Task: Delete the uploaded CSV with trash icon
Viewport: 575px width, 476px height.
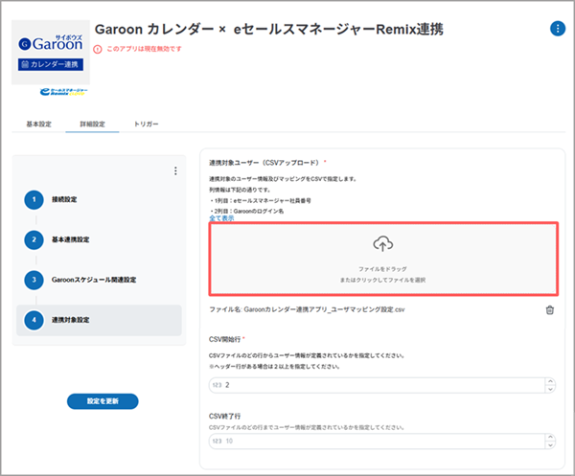Action: pyautogui.click(x=549, y=310)
